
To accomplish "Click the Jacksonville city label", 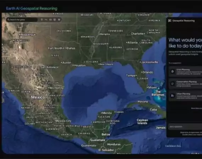I will [x=150, y=62].
